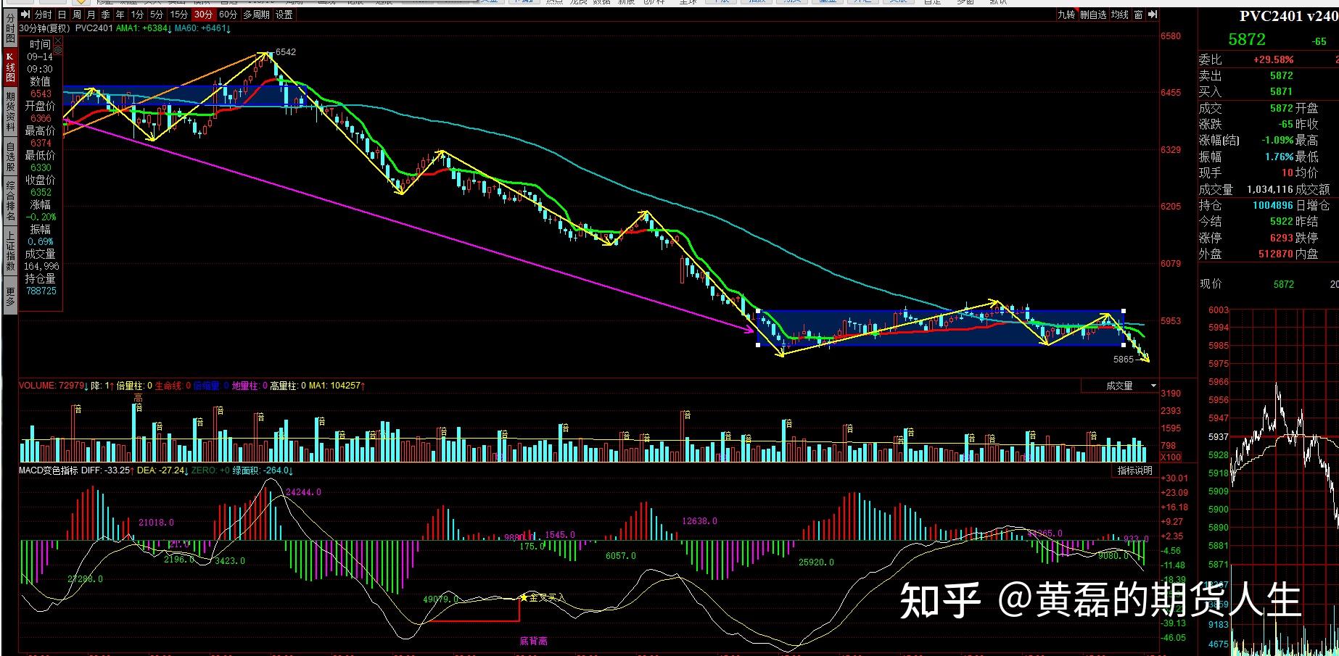This screenshot has height=656, width=1339.
Task: Switch to 5分 minute chart
Action: 157,14
